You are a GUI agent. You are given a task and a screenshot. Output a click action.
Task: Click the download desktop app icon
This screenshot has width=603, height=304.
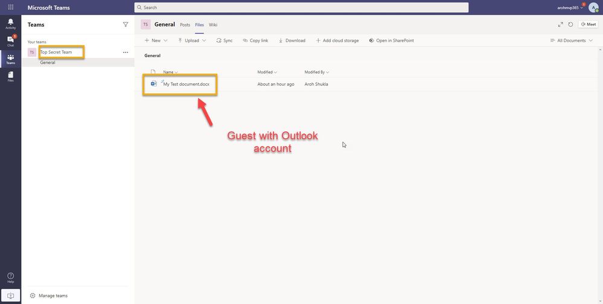click(11, 296)
